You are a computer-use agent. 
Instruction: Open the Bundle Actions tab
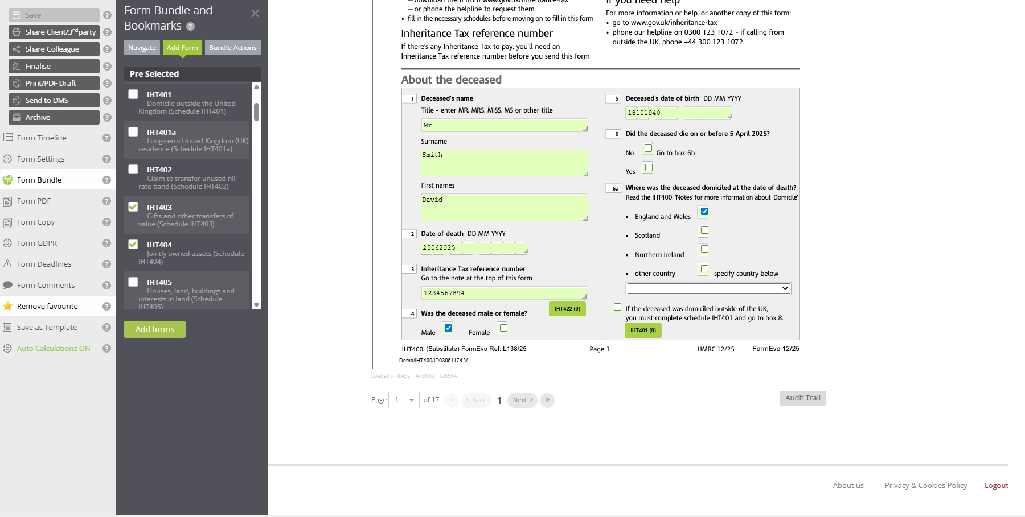[232, 48]
